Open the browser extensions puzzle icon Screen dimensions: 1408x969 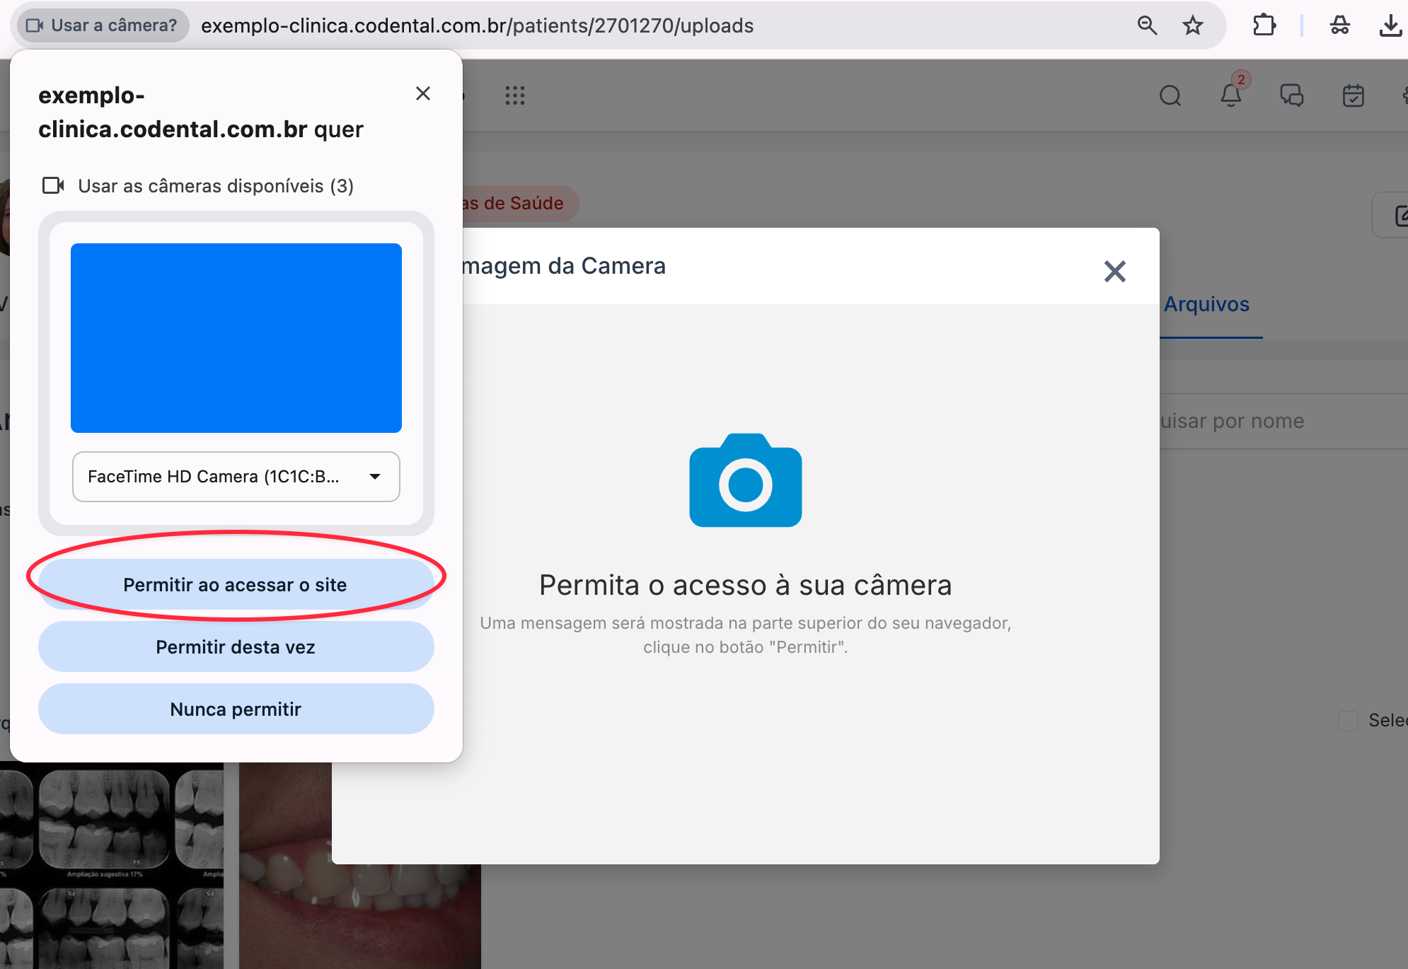[x=1264, y=25]
